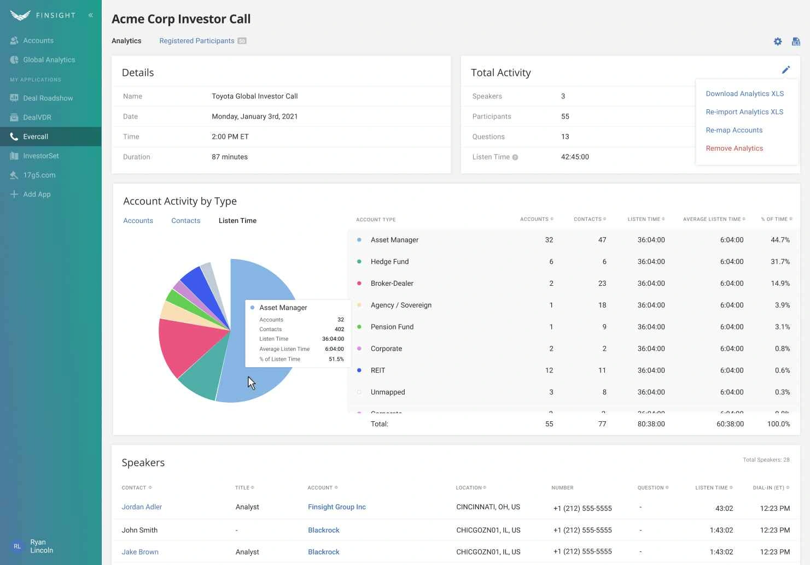Click REIT dark blue legend dot
810x565 pixels.
pos(359,370)
